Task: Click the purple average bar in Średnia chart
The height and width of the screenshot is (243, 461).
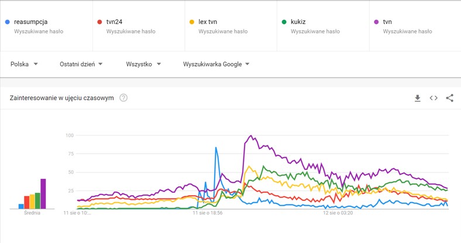Action: pyautogui.click(x=43, y=194)
